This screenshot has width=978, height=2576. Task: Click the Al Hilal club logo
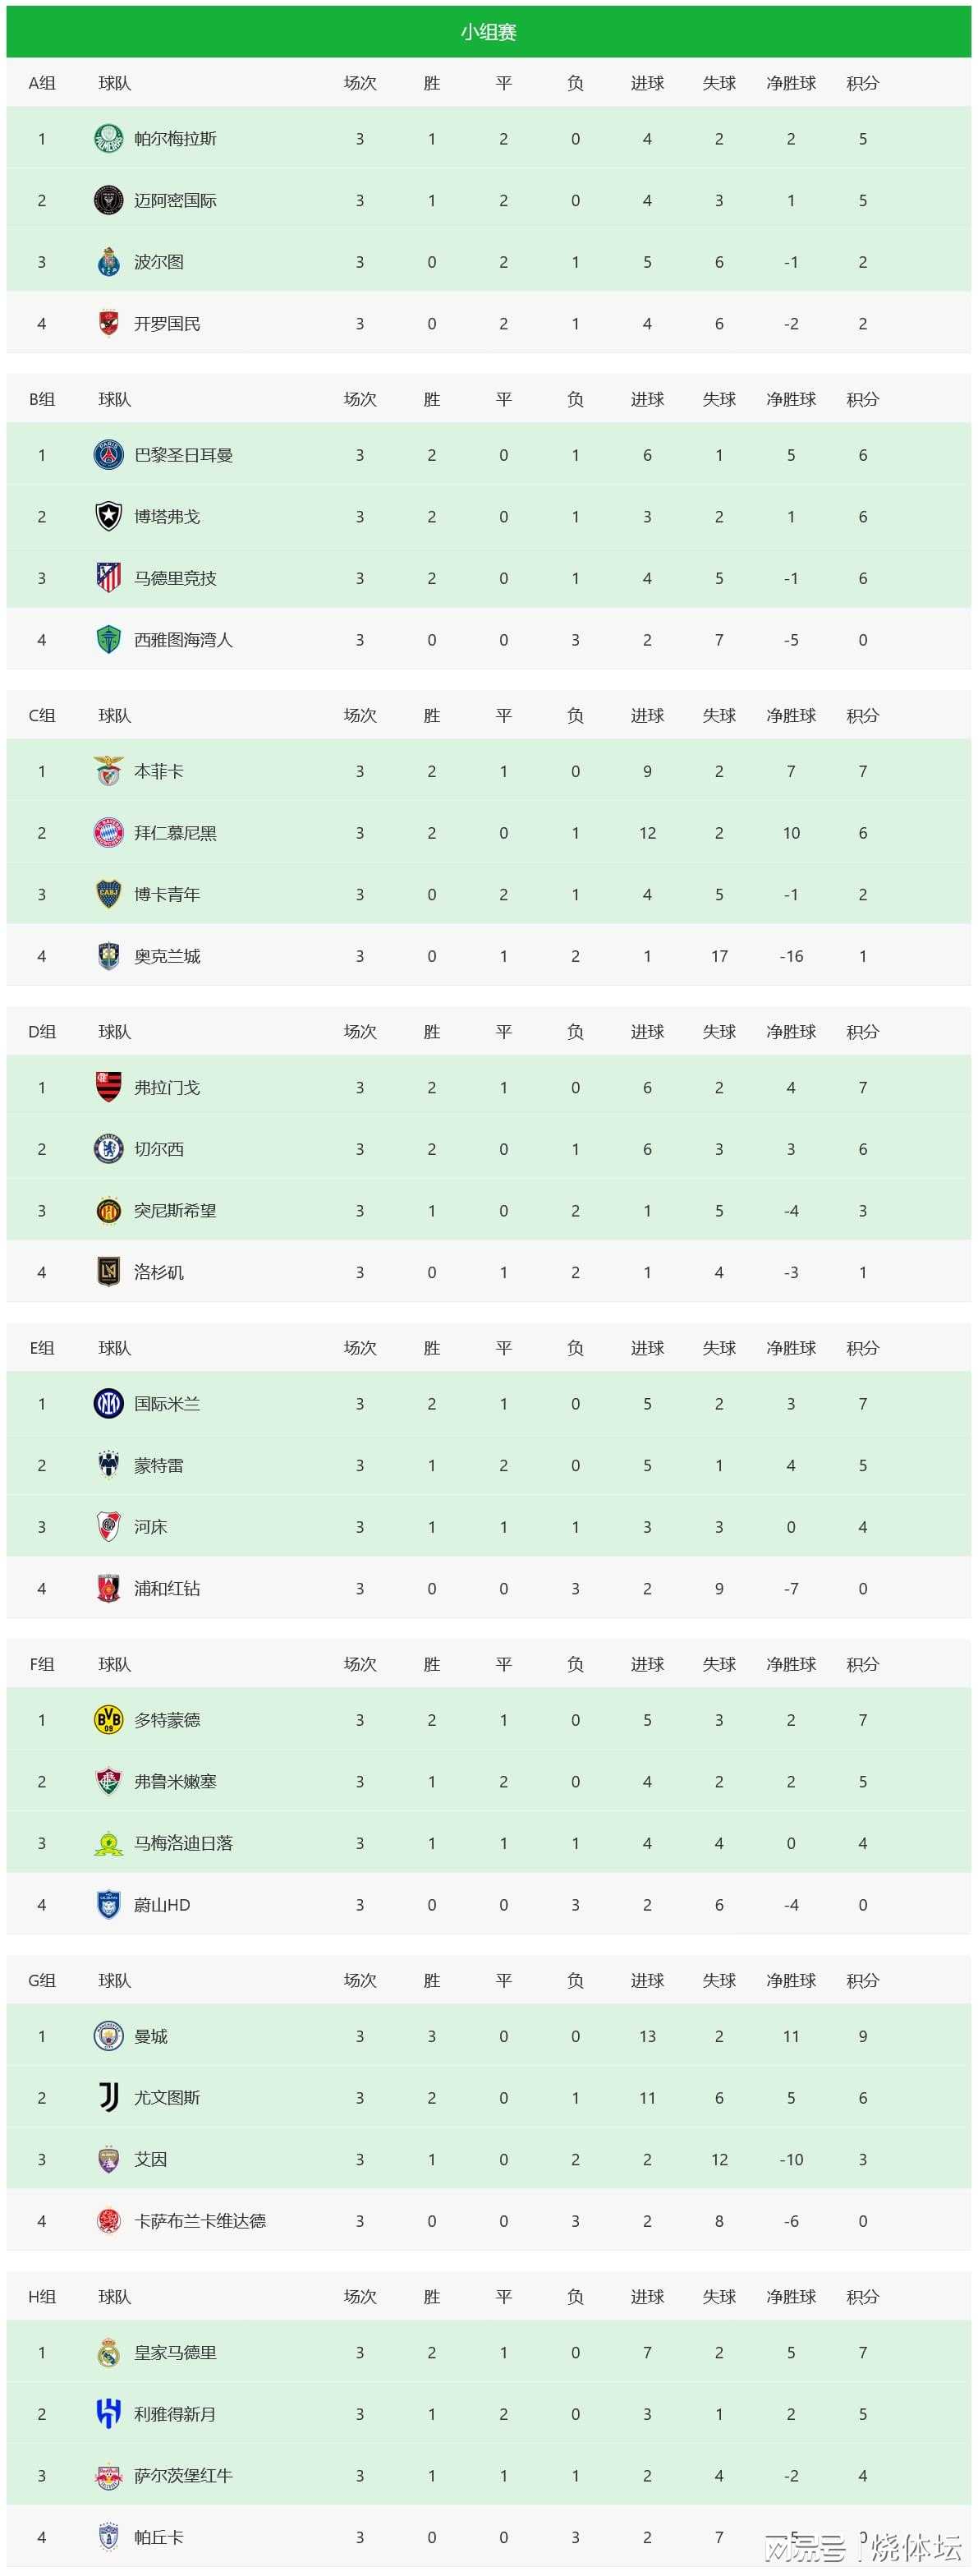pyautogui.click(x=108, y=2413)
